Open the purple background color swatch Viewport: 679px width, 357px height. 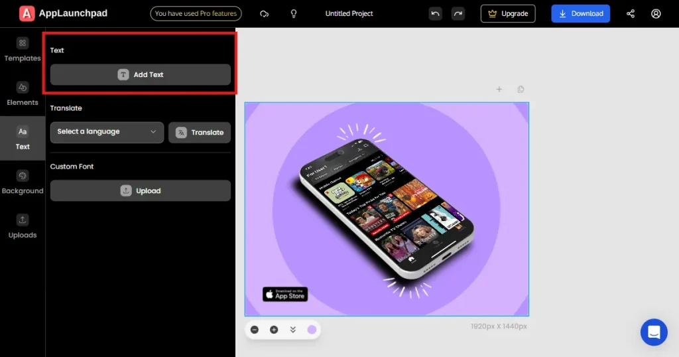click(x=312, y=330)
